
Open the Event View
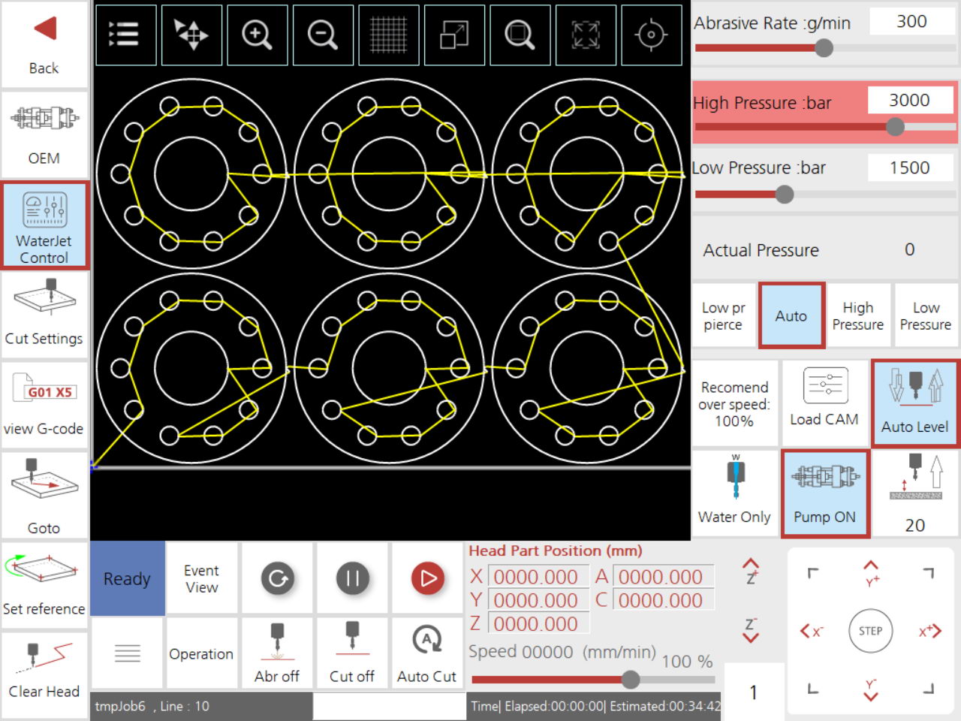click(201, 578)
